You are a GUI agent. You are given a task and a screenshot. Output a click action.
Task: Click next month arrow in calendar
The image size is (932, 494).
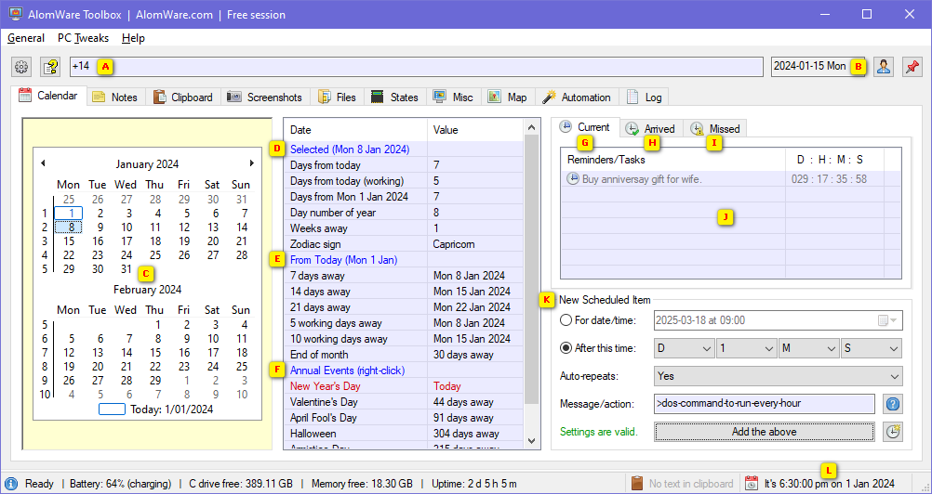(x=251, y=163)
